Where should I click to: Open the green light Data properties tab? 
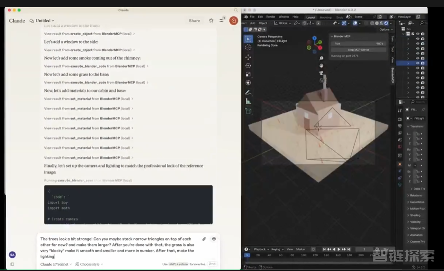pyautogui.click(x=400, y=184)
